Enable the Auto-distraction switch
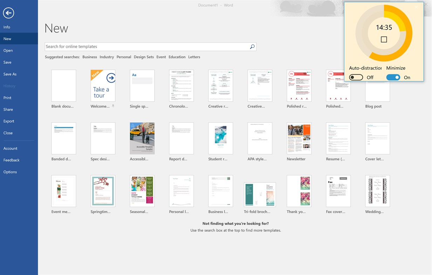432x275 pixels. (x=356, y=77)
